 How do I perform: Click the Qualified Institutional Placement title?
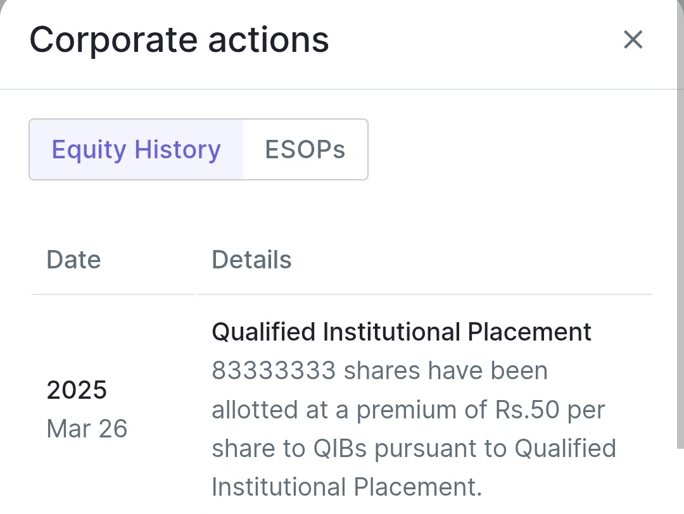402,332
